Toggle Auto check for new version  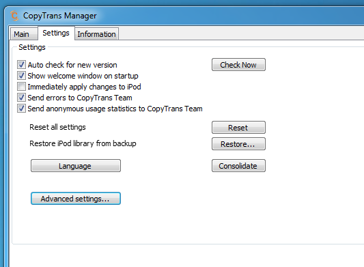click(21, 65)
